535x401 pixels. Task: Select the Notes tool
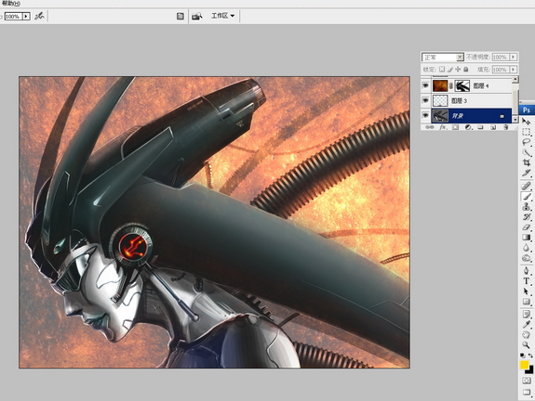click(526, 314)
